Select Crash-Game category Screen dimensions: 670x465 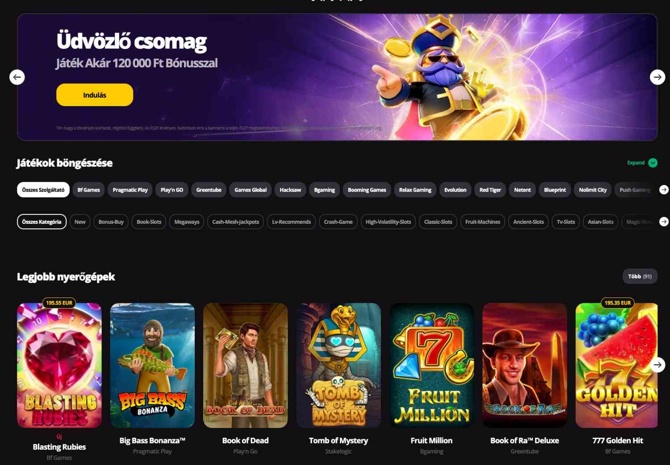tap(338, 222)
